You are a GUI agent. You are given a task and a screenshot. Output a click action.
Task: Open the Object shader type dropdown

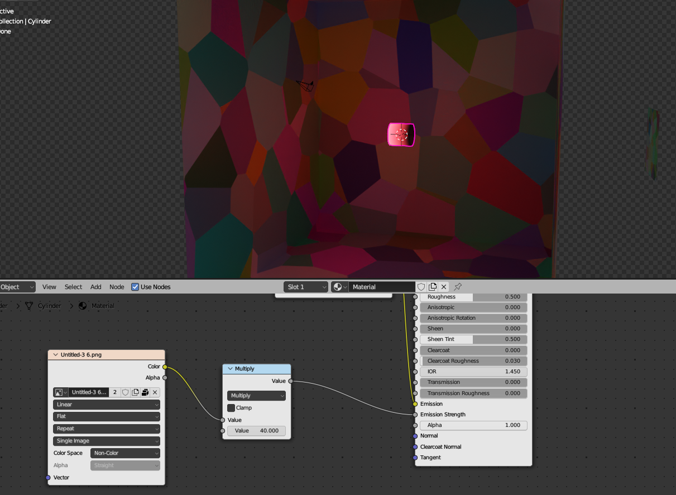17,287
